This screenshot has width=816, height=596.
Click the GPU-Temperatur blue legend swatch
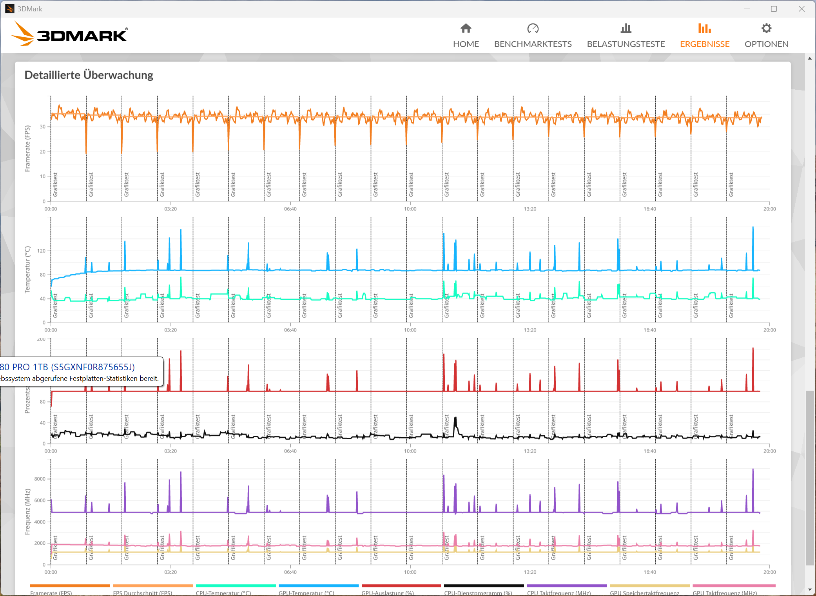pos(318,586)
